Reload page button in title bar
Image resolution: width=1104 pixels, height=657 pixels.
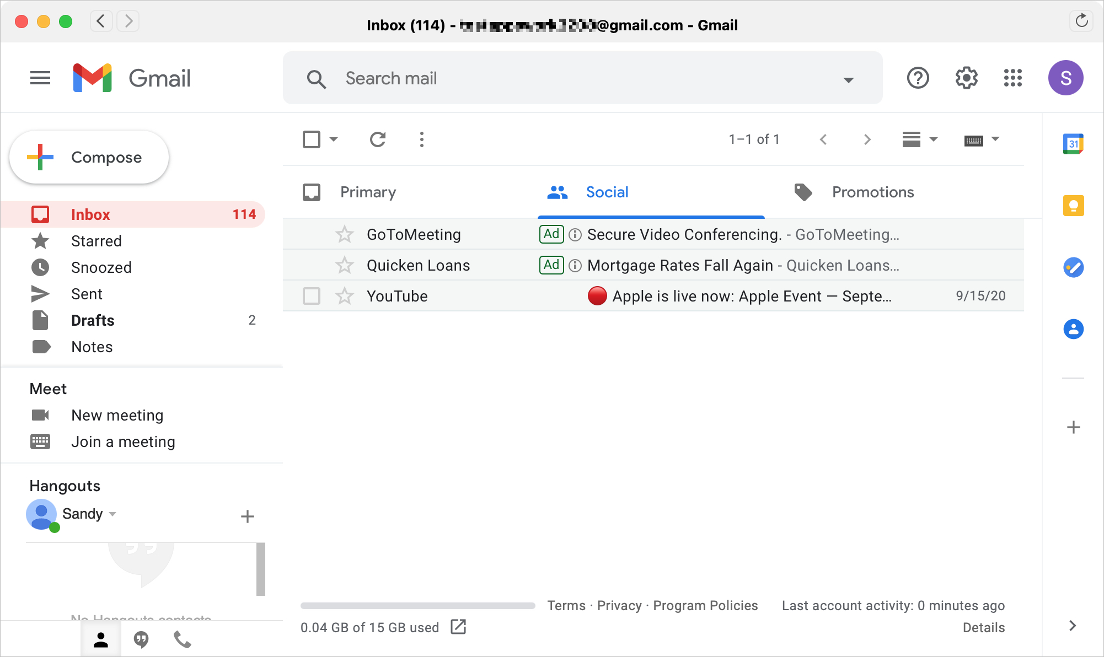[x=1081, y=21]
